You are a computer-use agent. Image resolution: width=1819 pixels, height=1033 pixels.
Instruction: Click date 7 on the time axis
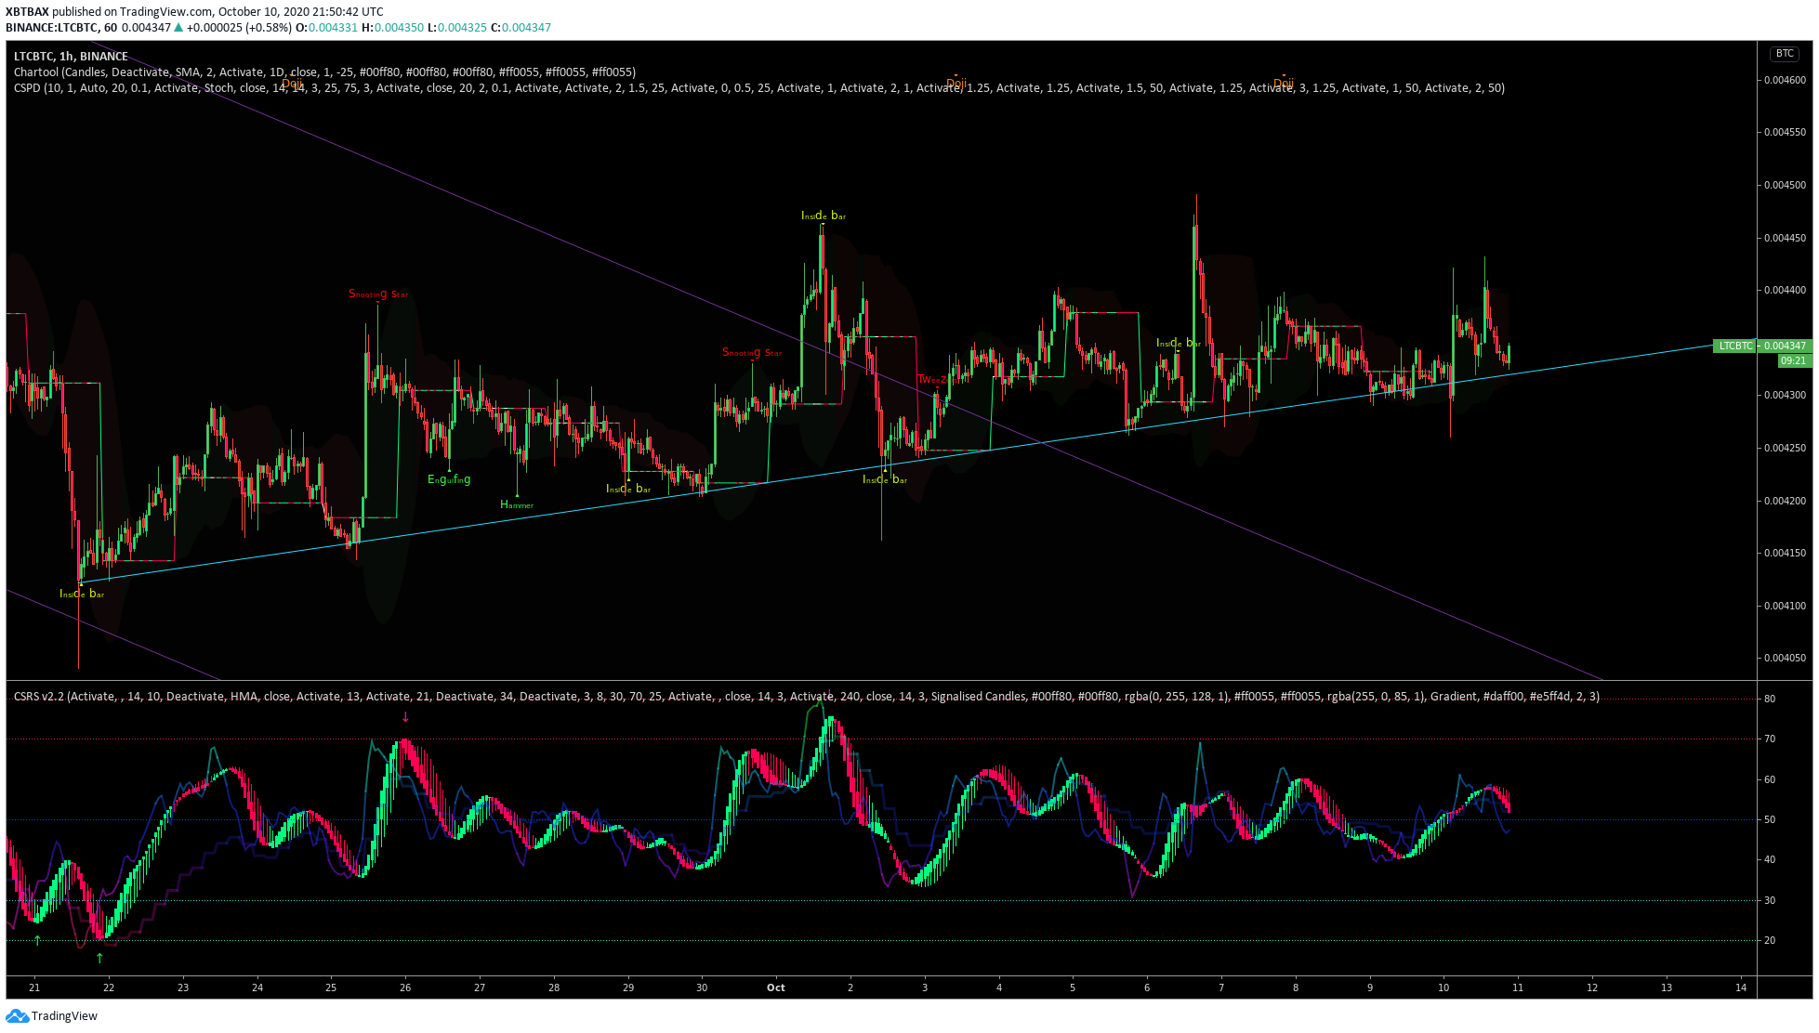click(x=1221, y=987)
